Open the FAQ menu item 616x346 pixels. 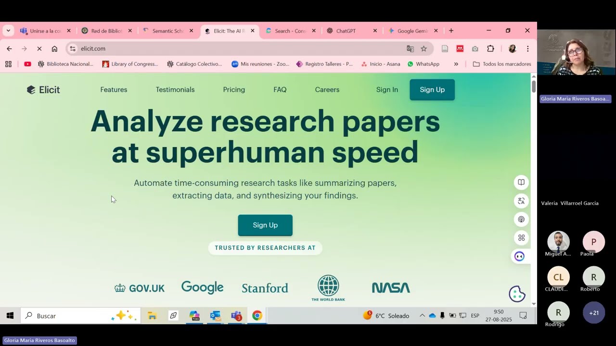pyautogui.click(x=280, y=90)
